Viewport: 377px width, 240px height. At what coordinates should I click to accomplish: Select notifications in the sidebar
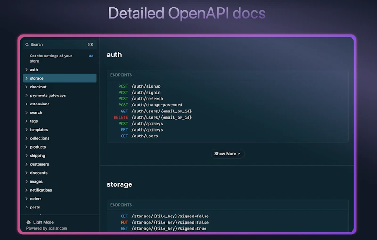pos(59,190)
